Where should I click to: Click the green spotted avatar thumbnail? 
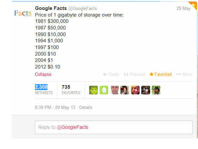point(93,90)
